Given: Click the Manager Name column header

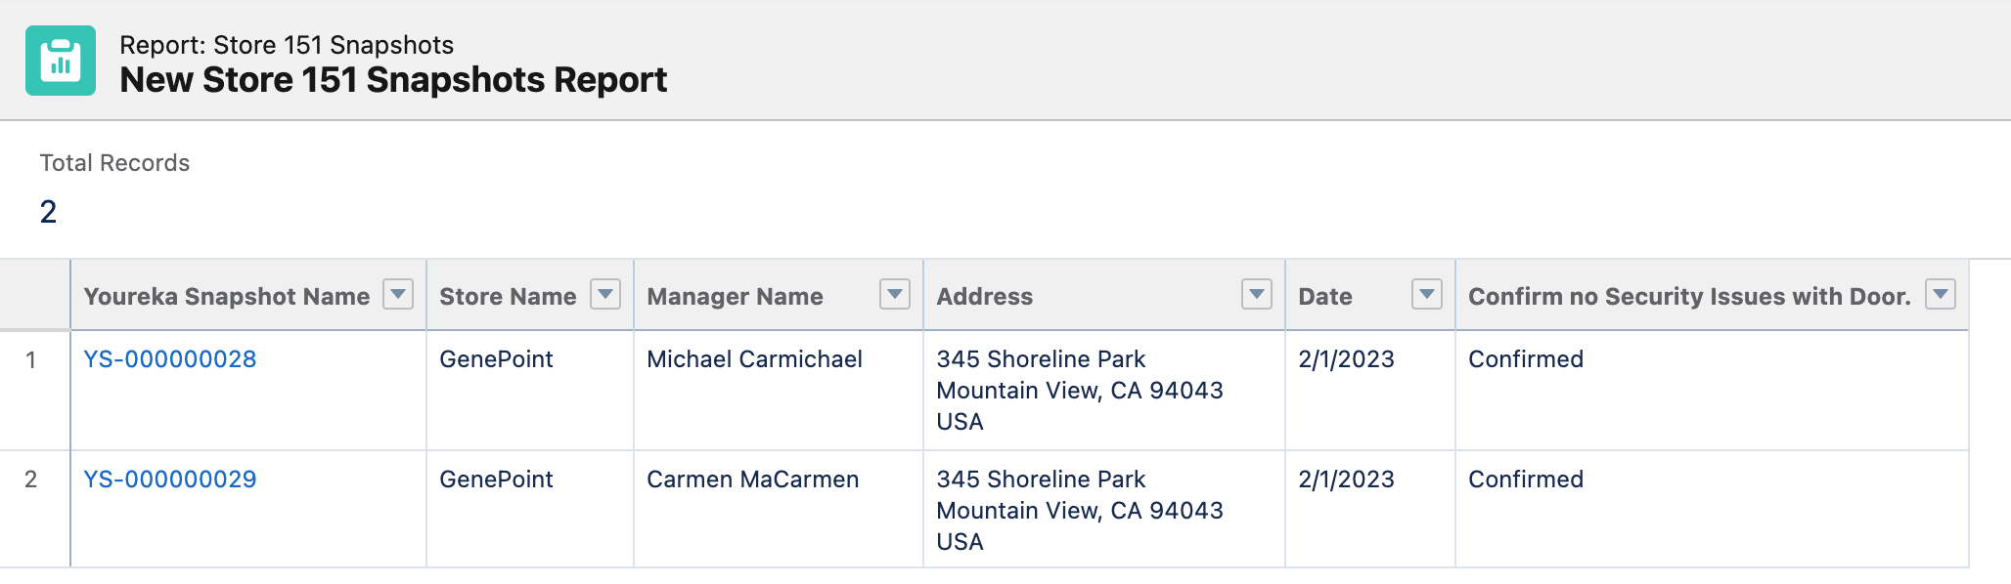Looking at the screenshot, I should coord(735,296).
